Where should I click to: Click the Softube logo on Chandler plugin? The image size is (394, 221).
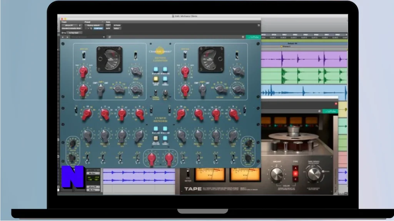click(x=253, y=37)
